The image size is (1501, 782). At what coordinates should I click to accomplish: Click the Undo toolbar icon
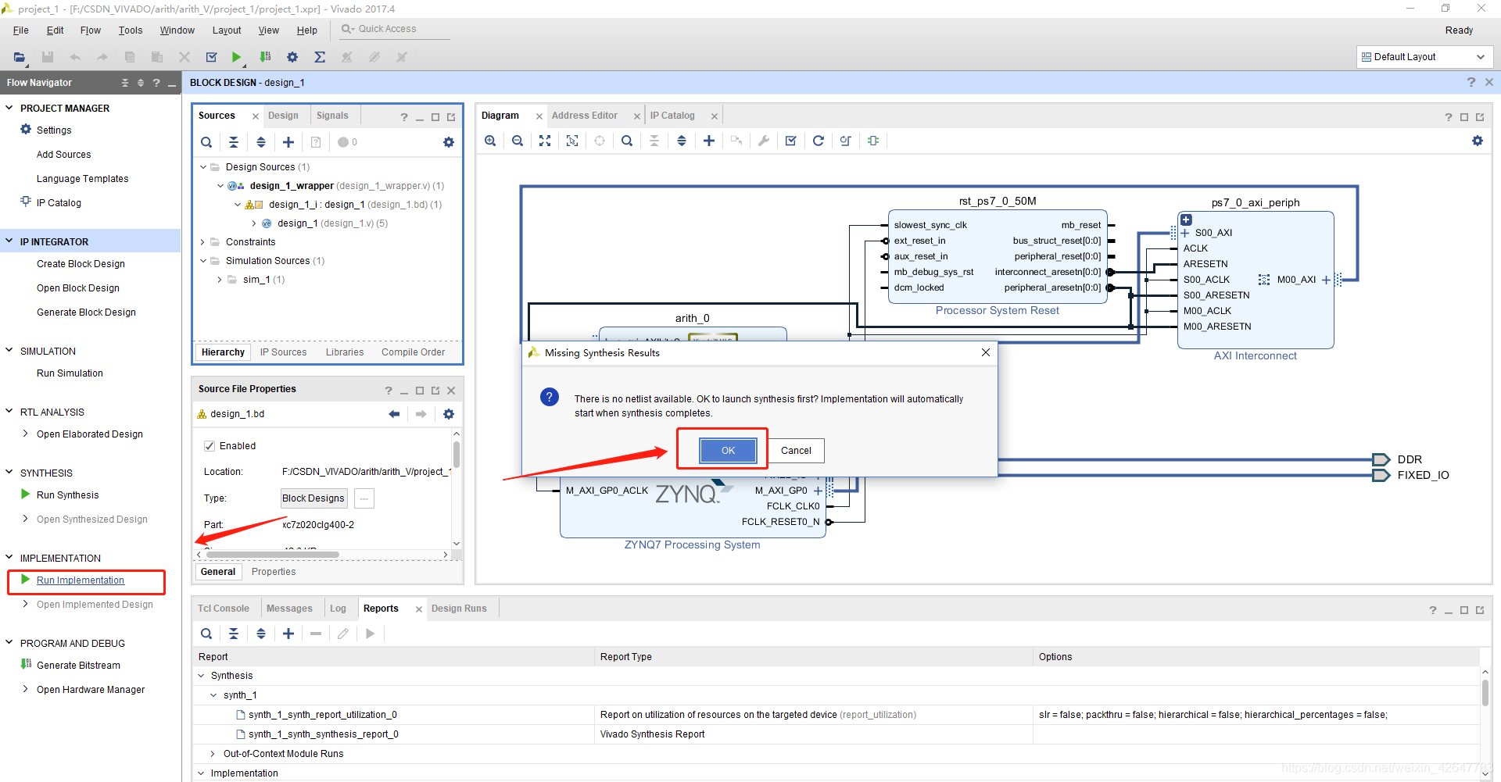click(x=75, y=57)
